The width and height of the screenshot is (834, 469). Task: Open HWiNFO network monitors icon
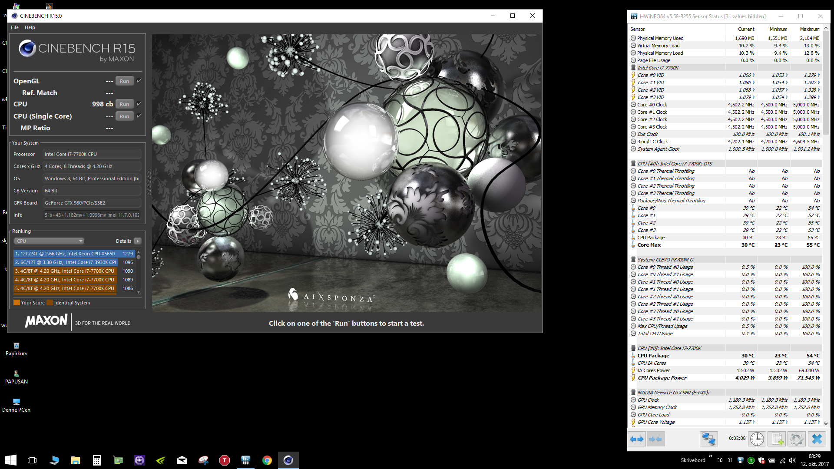[x=708, y=439]
